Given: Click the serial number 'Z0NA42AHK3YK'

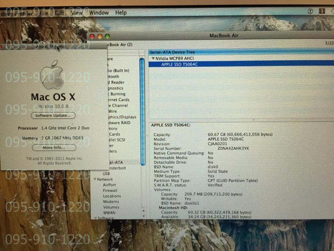Looking at the screenshot, I should pos(233,148).
